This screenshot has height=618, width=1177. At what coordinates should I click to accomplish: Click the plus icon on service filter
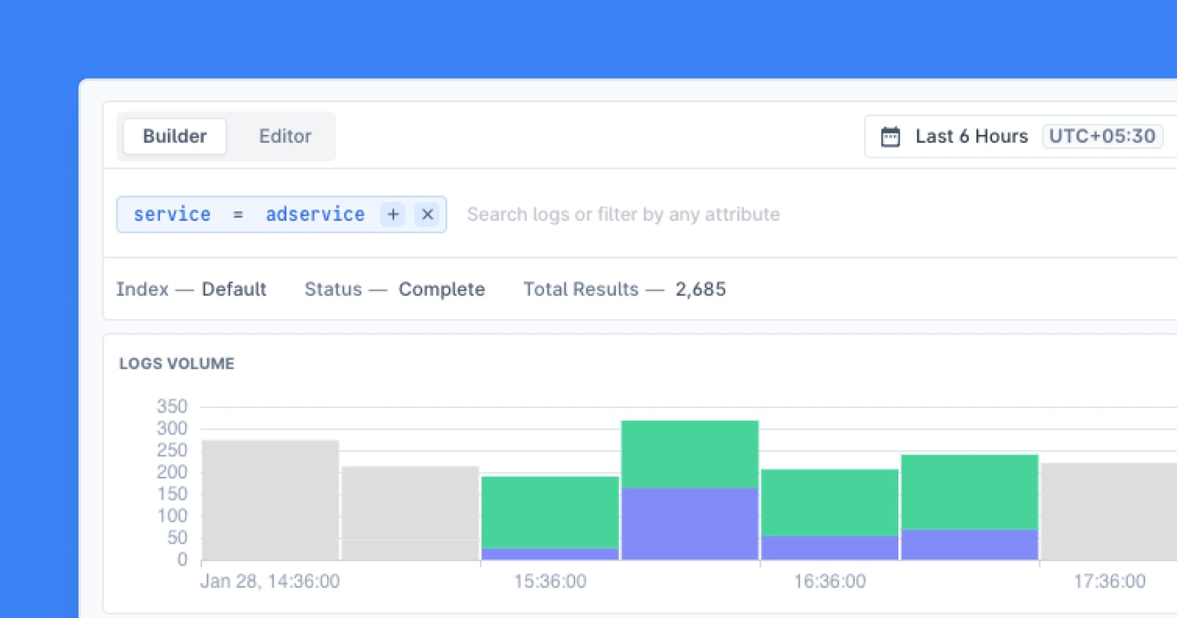click(x=393, y=214)
